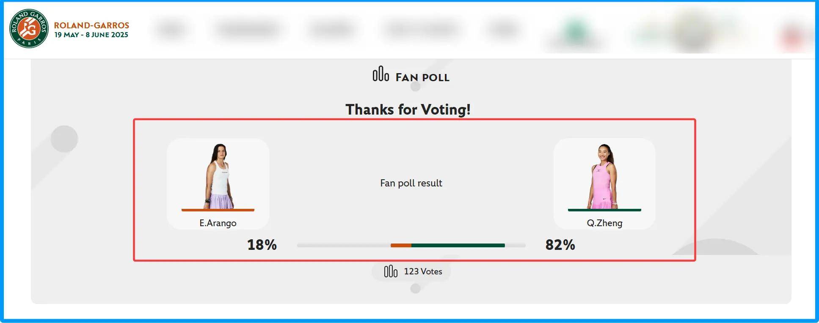Image resolution: width=819 pixels, height=323 pixels.
Task: Click the Roland-Garros circular logo
Action: pyautogui.click(x=29, y=28)
